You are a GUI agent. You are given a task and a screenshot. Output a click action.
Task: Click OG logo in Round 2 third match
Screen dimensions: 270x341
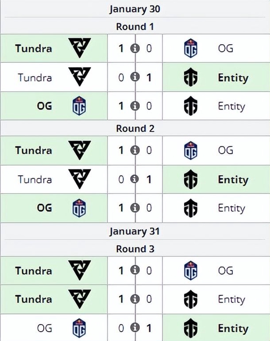coord(80,208)
